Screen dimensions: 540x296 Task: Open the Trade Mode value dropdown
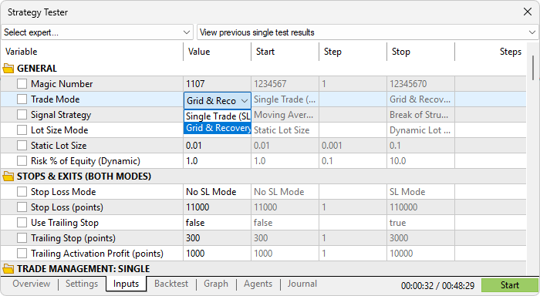(218, 100)
